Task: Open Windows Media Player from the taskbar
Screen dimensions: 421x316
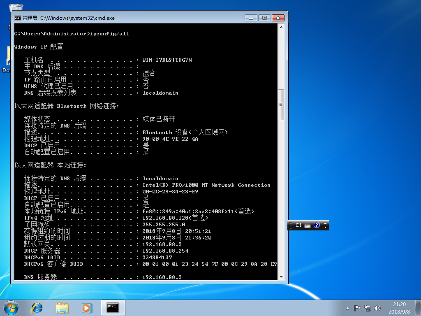Action: click(87, 307)
